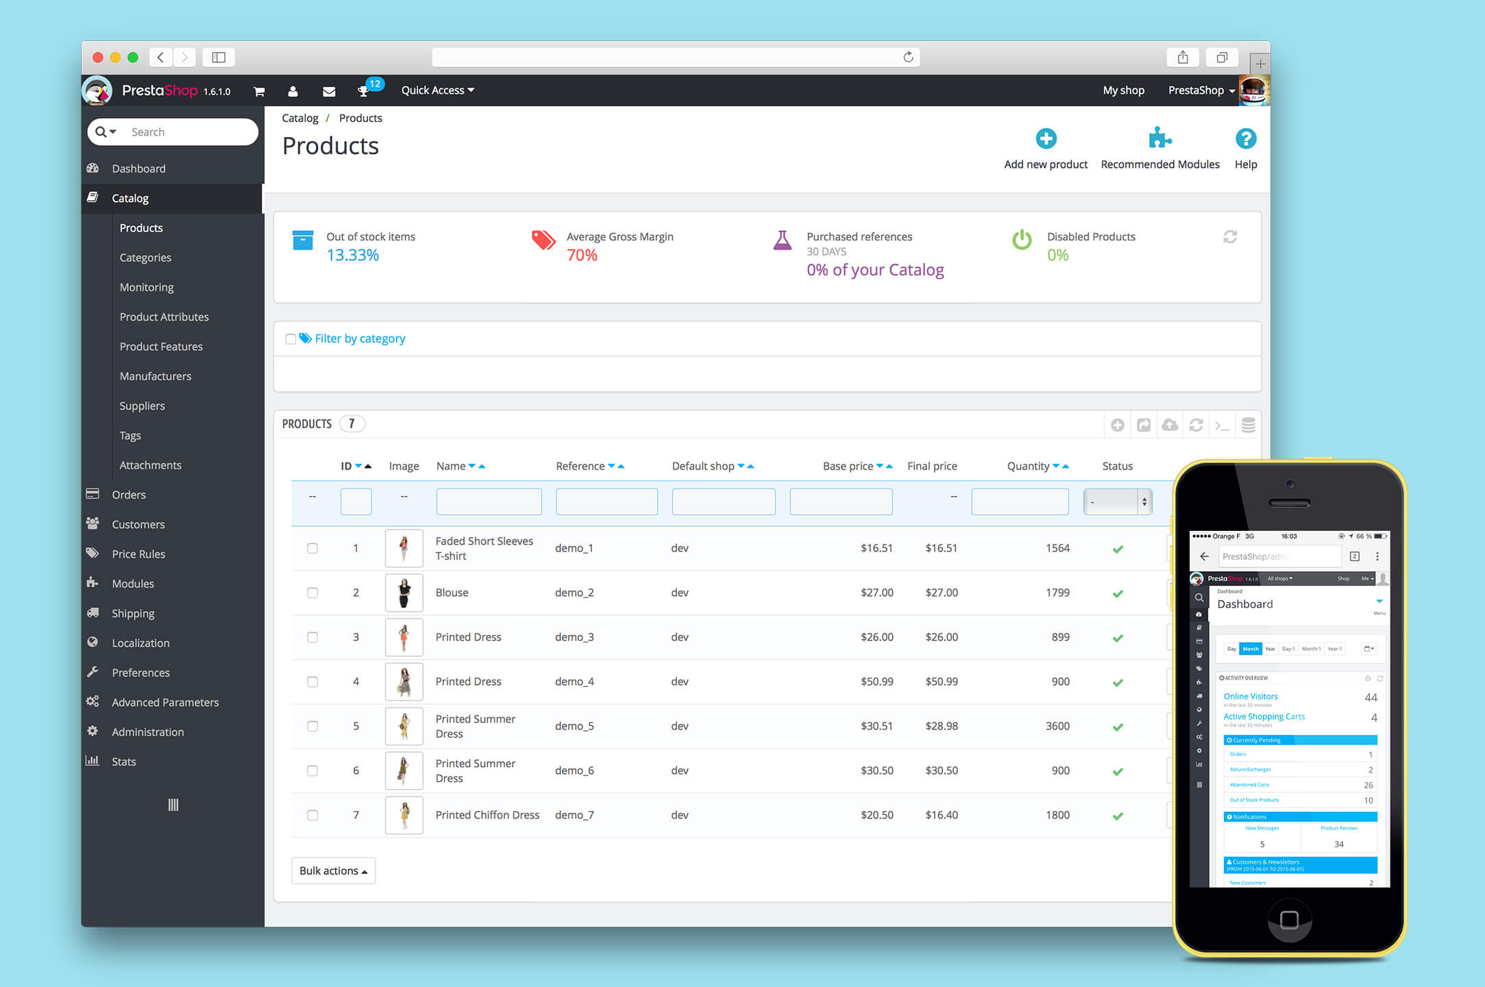Click the Add new product plus icon
Viewport: 1485px width, 987px height.
click(x=1045, y=139)
